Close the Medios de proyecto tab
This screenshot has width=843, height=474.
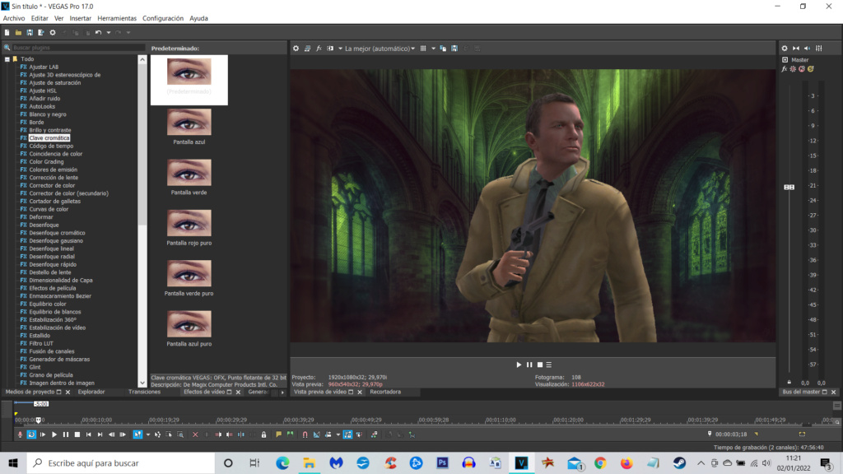(x=68, y=393)
